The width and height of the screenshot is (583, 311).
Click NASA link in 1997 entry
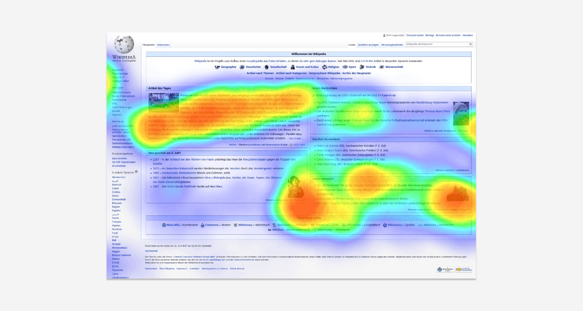click(x=170, y=186)
